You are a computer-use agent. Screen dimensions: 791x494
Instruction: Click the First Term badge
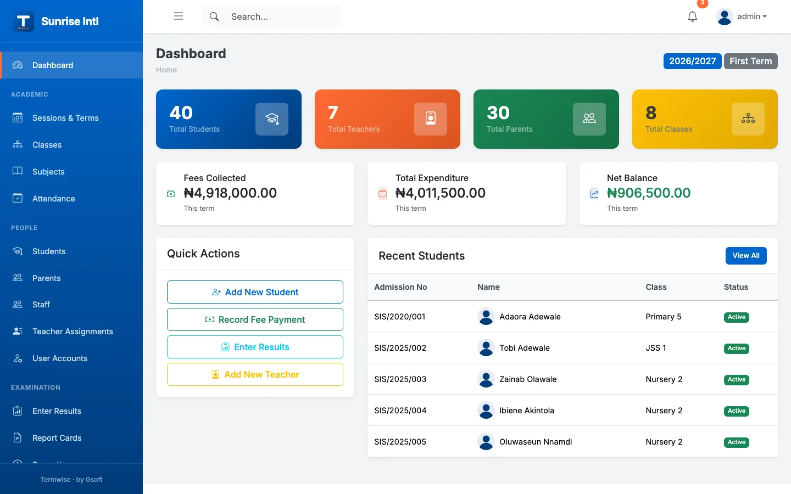click(751, 61)
